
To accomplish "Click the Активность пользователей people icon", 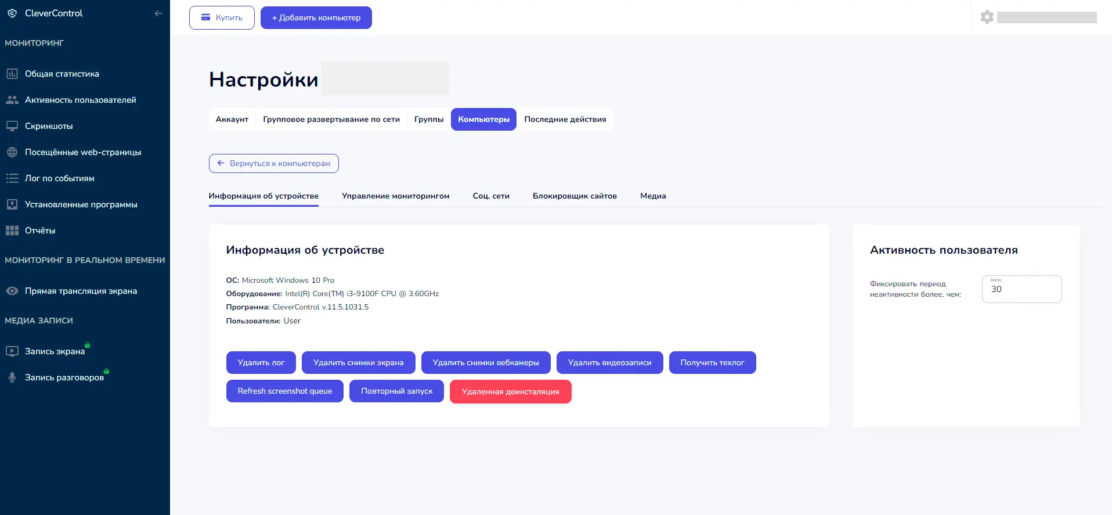I will click(12, 100).
